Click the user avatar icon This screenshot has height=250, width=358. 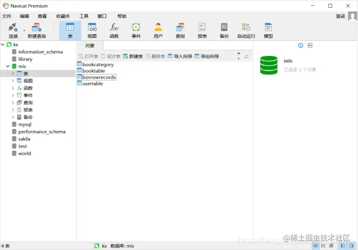[x=352, y=16]
